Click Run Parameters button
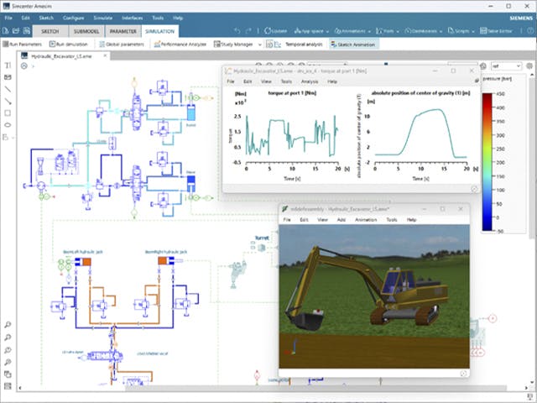This screenshot has width=537, height=403. [23, 44]
